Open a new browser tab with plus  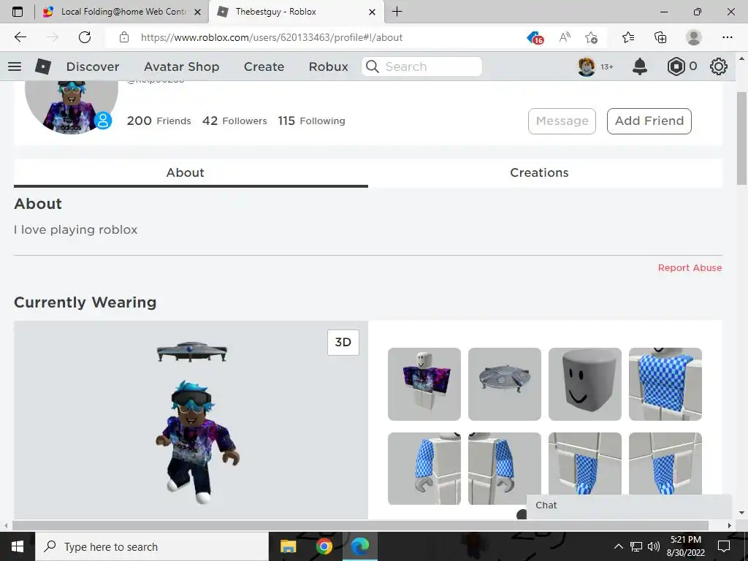tap(397, 12)
